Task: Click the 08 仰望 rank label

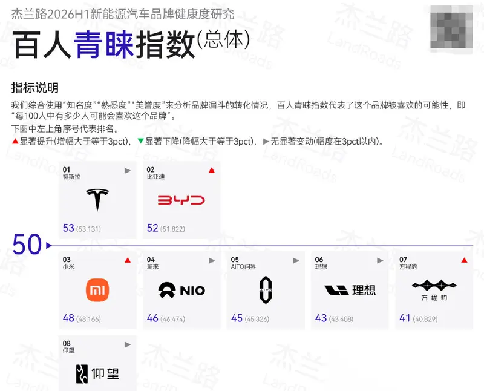Action: tap(68, 347)
